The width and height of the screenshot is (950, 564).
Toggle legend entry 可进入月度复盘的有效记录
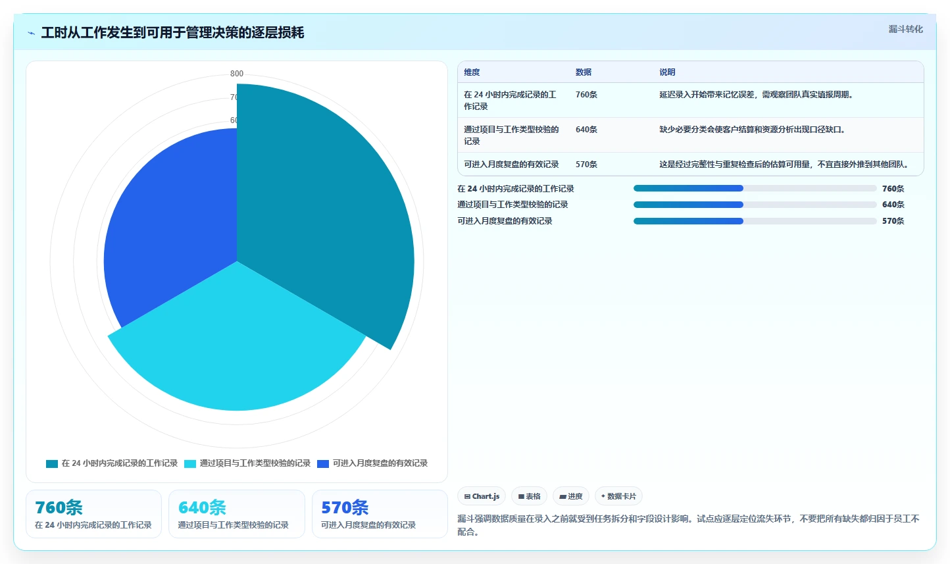click(x=372, y=463)
